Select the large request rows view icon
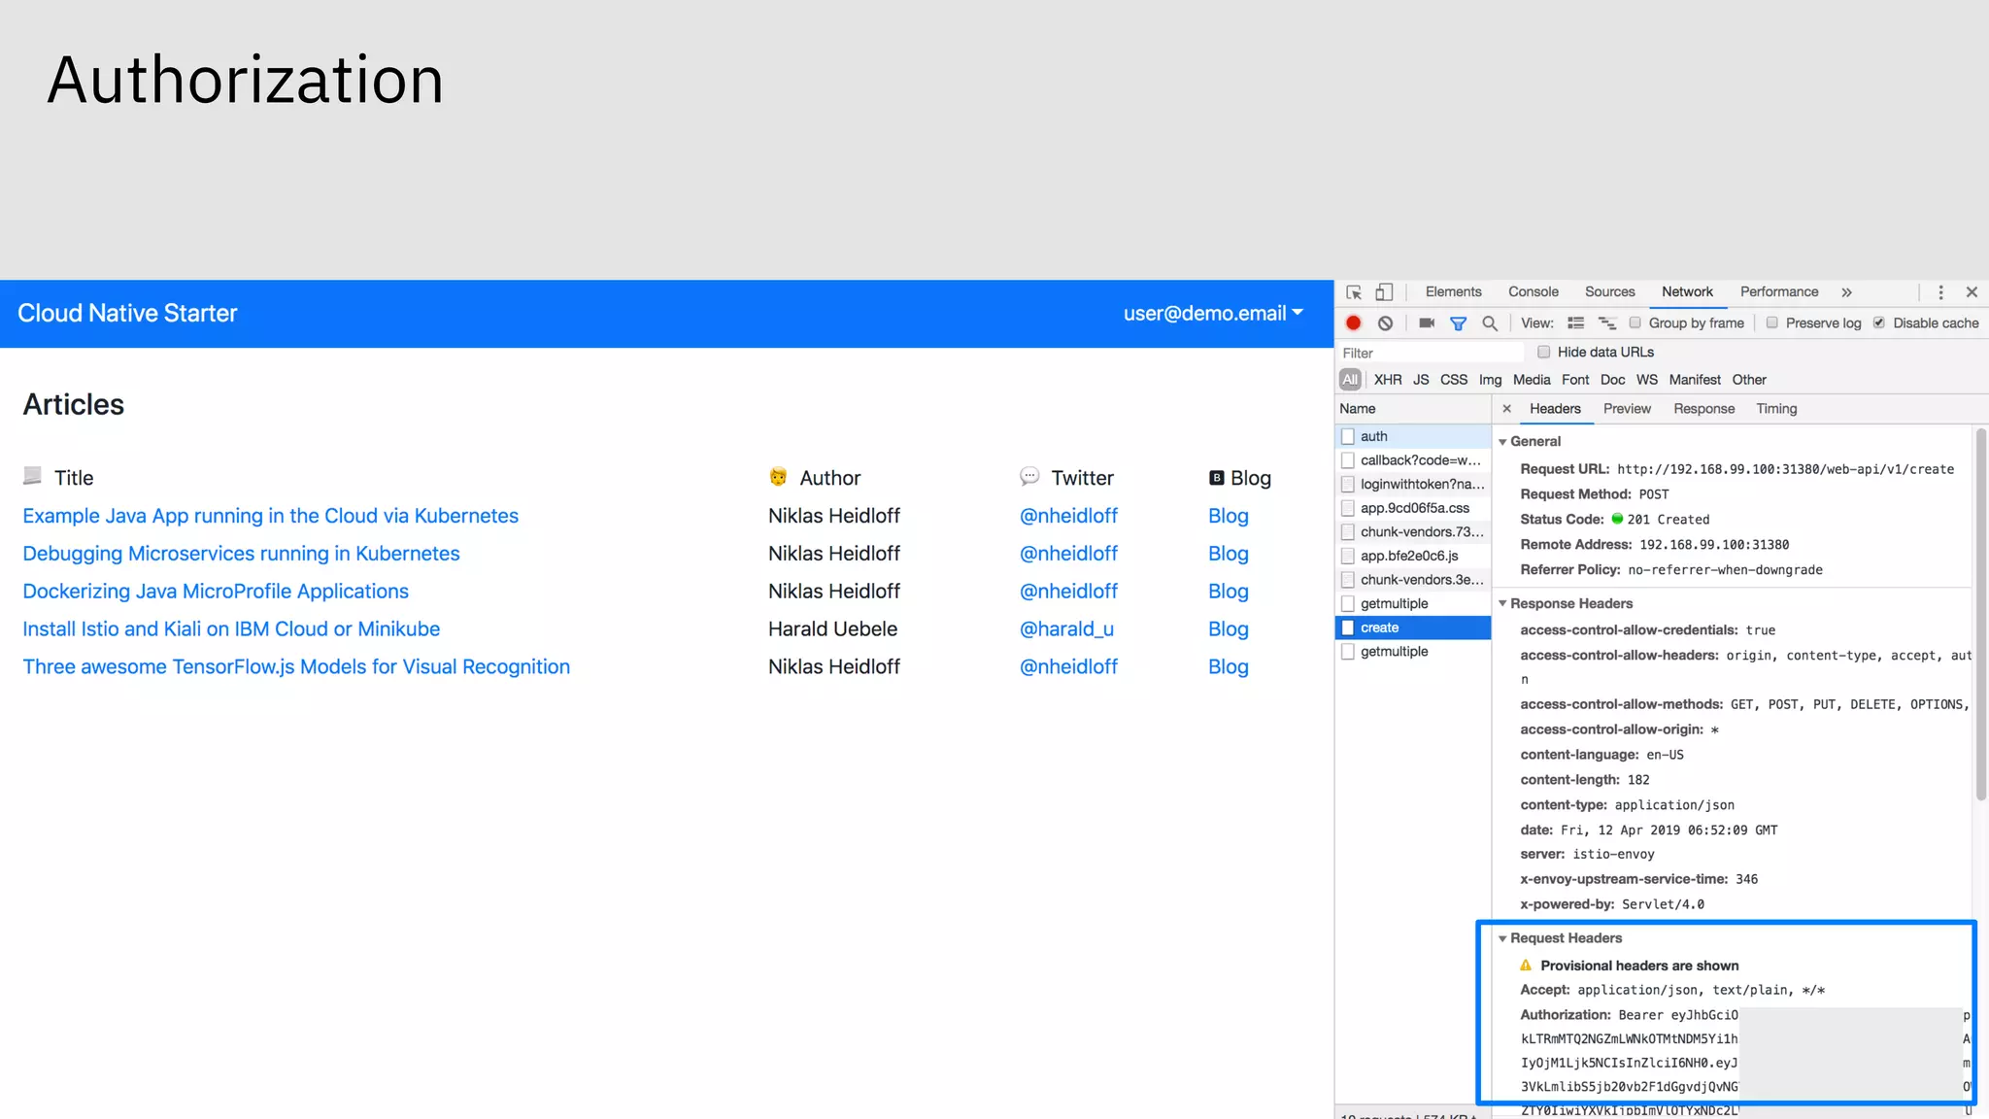The width and height of the screenshot is (1989, 1119). pos(1575,323)
